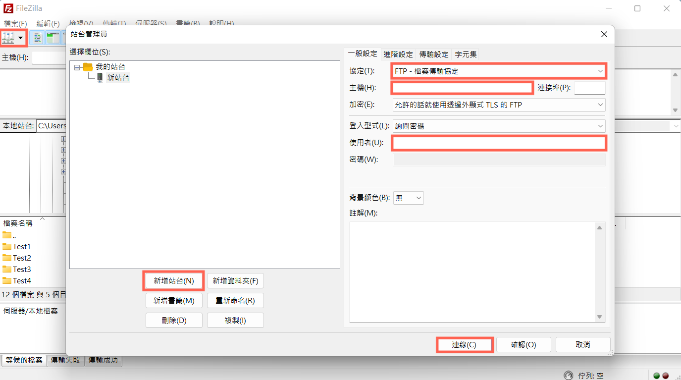Click the 重新命名(R) button
This screenshot has width=681, height=380.
coord(235,300)
